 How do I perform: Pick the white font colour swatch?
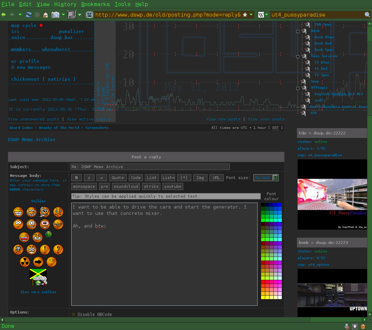point(280,297)
